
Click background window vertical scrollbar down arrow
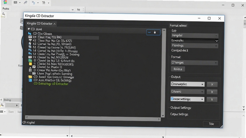pos(244,110)
